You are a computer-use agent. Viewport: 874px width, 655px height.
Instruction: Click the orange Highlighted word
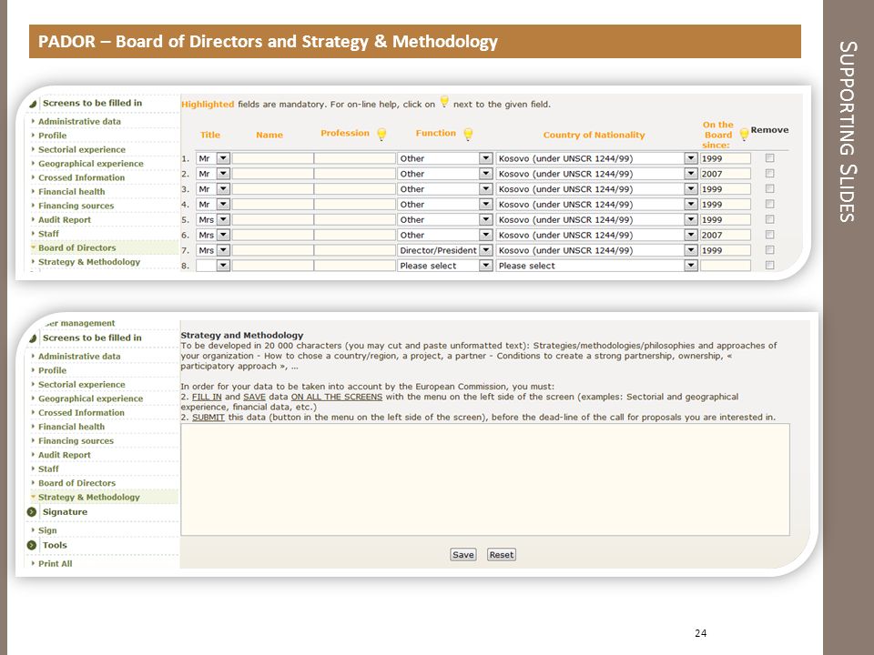coord(208,104)
